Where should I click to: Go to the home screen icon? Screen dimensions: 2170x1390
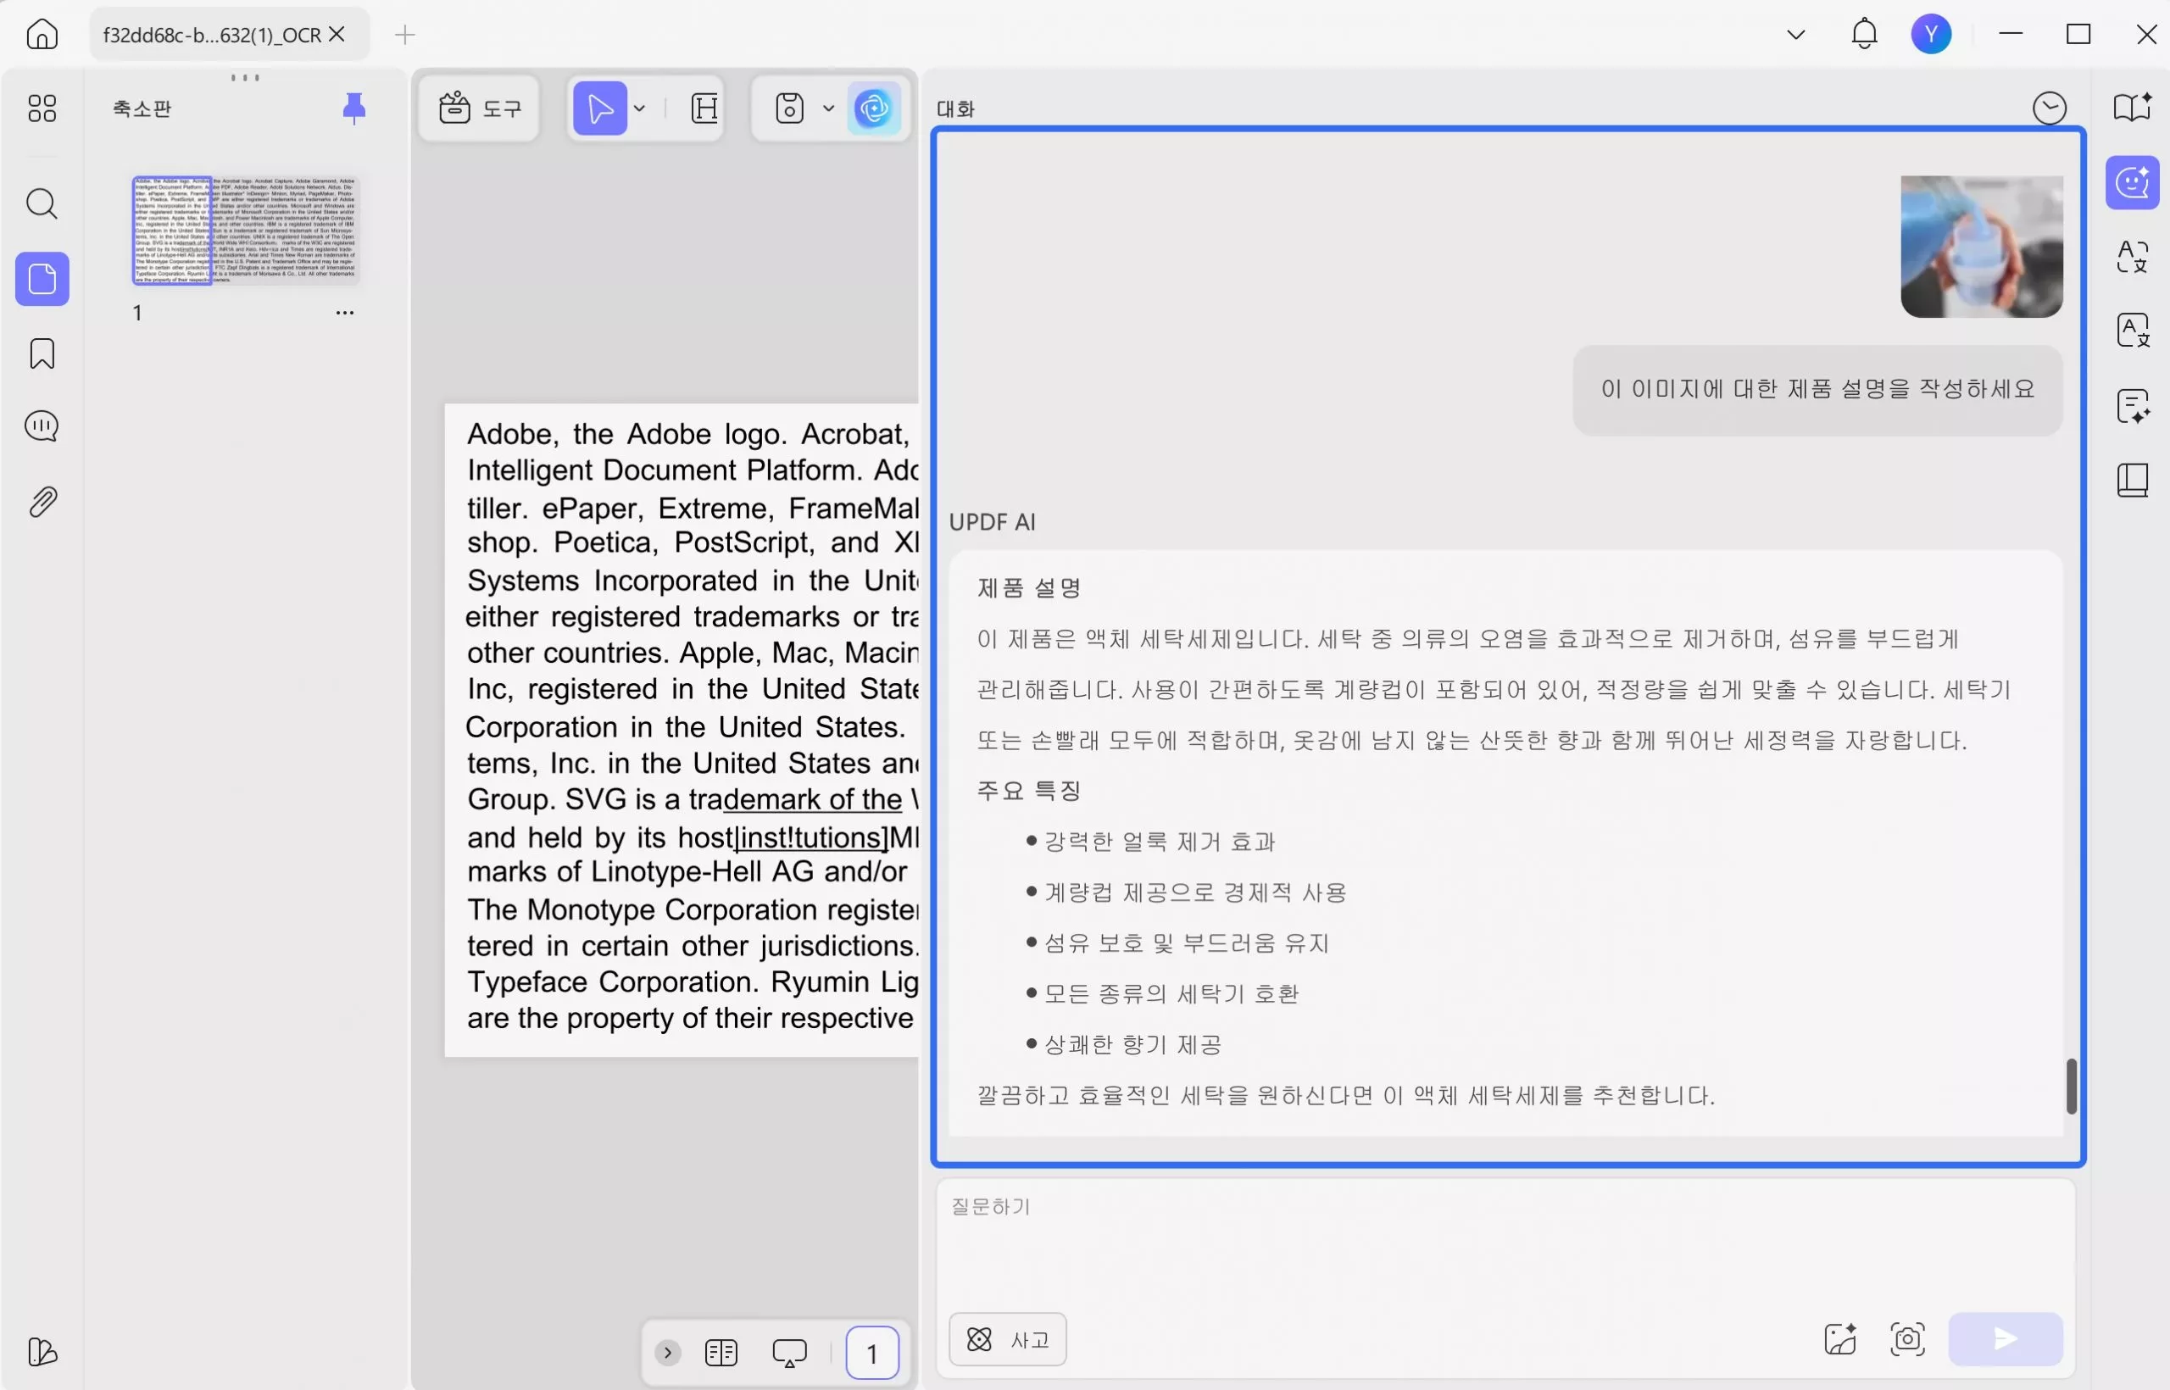42,34
